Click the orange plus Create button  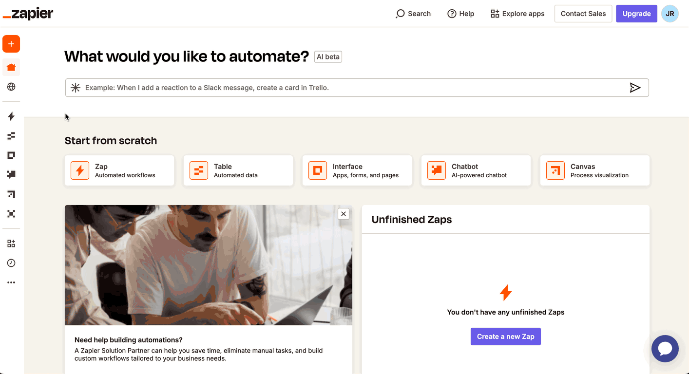coord(11,44)
